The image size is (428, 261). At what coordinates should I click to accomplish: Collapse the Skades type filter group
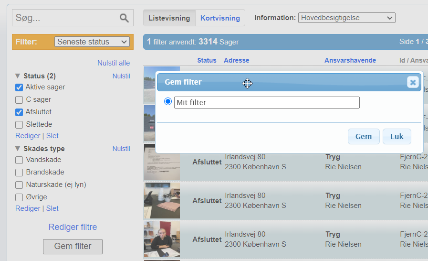pos(18,149)
